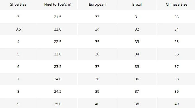Image resolution: width=195 pixels, height=108 pixels.
Task: Click the 22.0 heel to toe cell
Action: point(58,29)
